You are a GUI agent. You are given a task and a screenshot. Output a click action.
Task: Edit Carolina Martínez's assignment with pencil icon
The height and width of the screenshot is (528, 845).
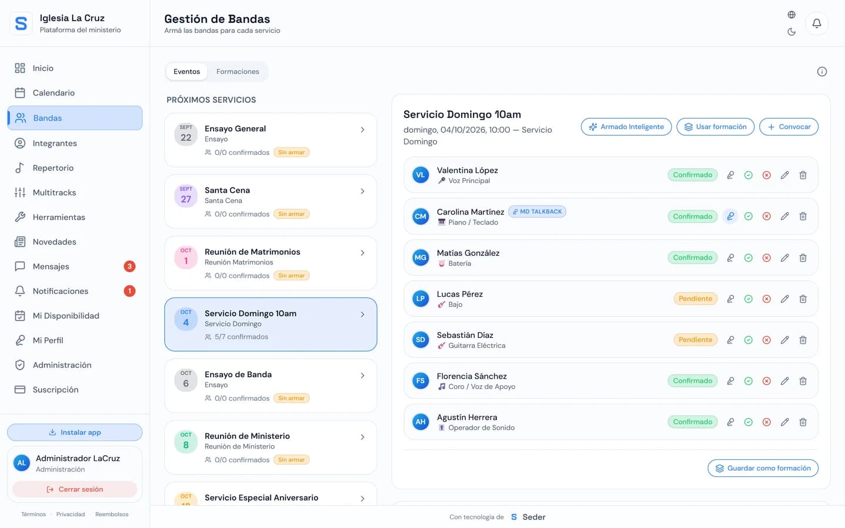pyautogui.click(x=785, y=216)
